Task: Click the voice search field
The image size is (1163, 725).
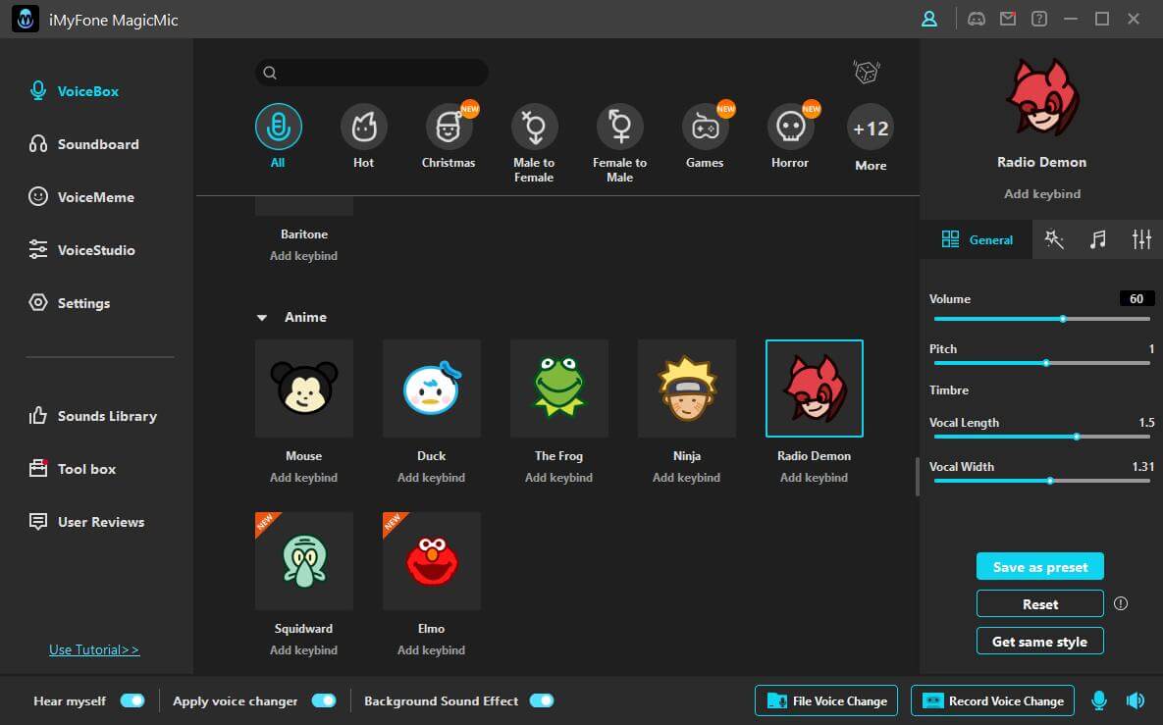Action: coord(372,73)
